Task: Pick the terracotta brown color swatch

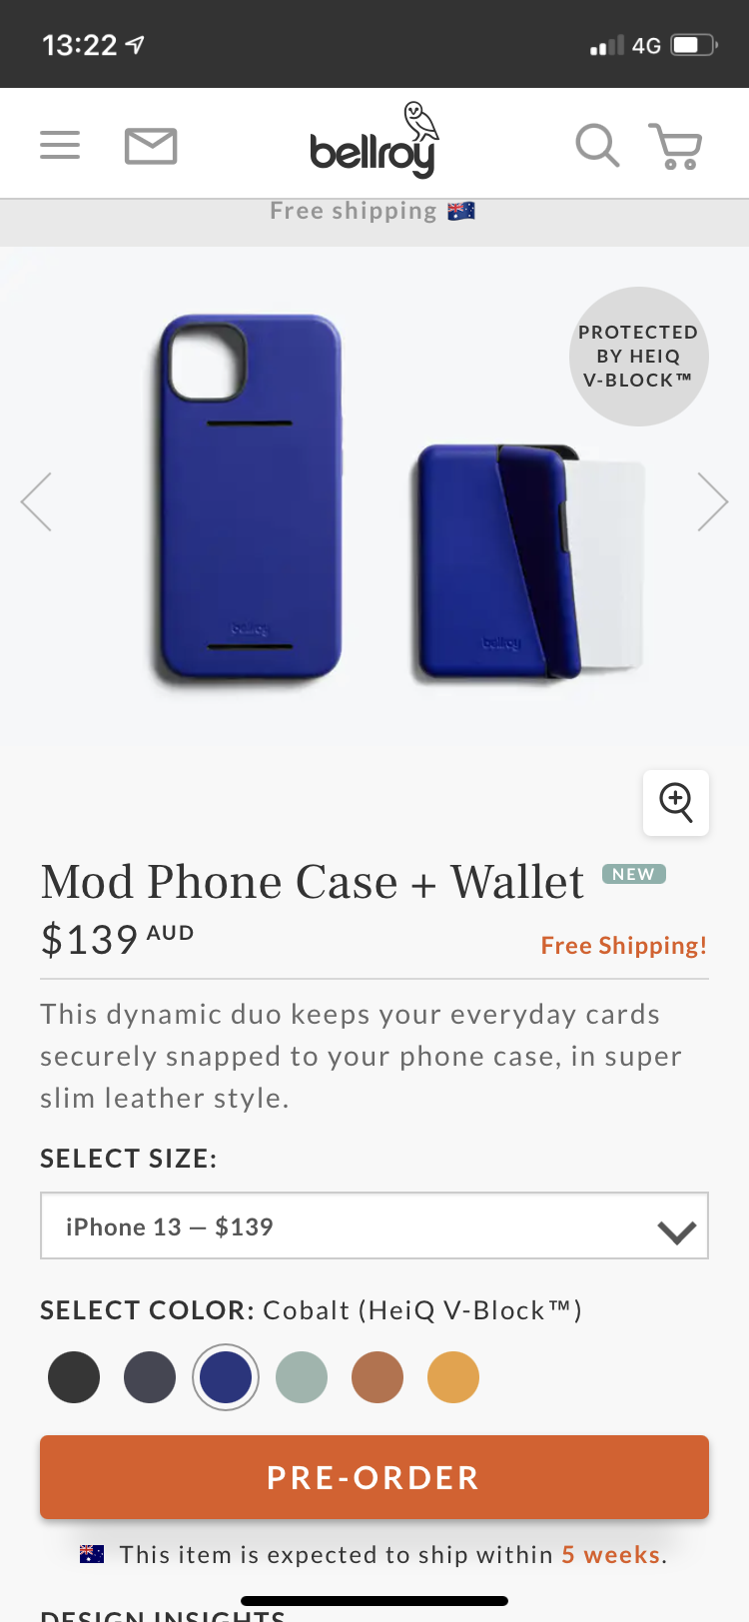Action: tap(377, 1377)
